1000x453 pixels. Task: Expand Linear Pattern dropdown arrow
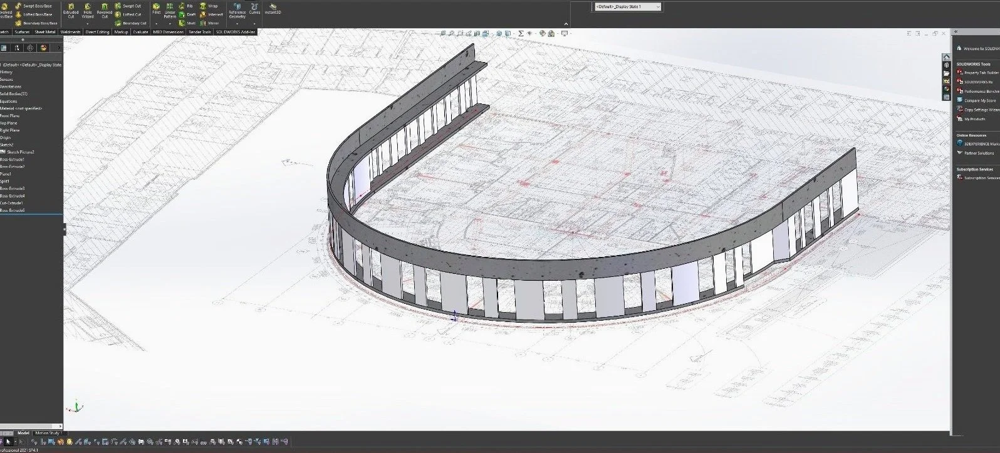(170, 24)
